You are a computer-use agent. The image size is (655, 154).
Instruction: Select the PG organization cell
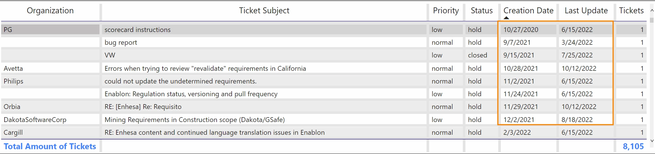pos(8,30)
